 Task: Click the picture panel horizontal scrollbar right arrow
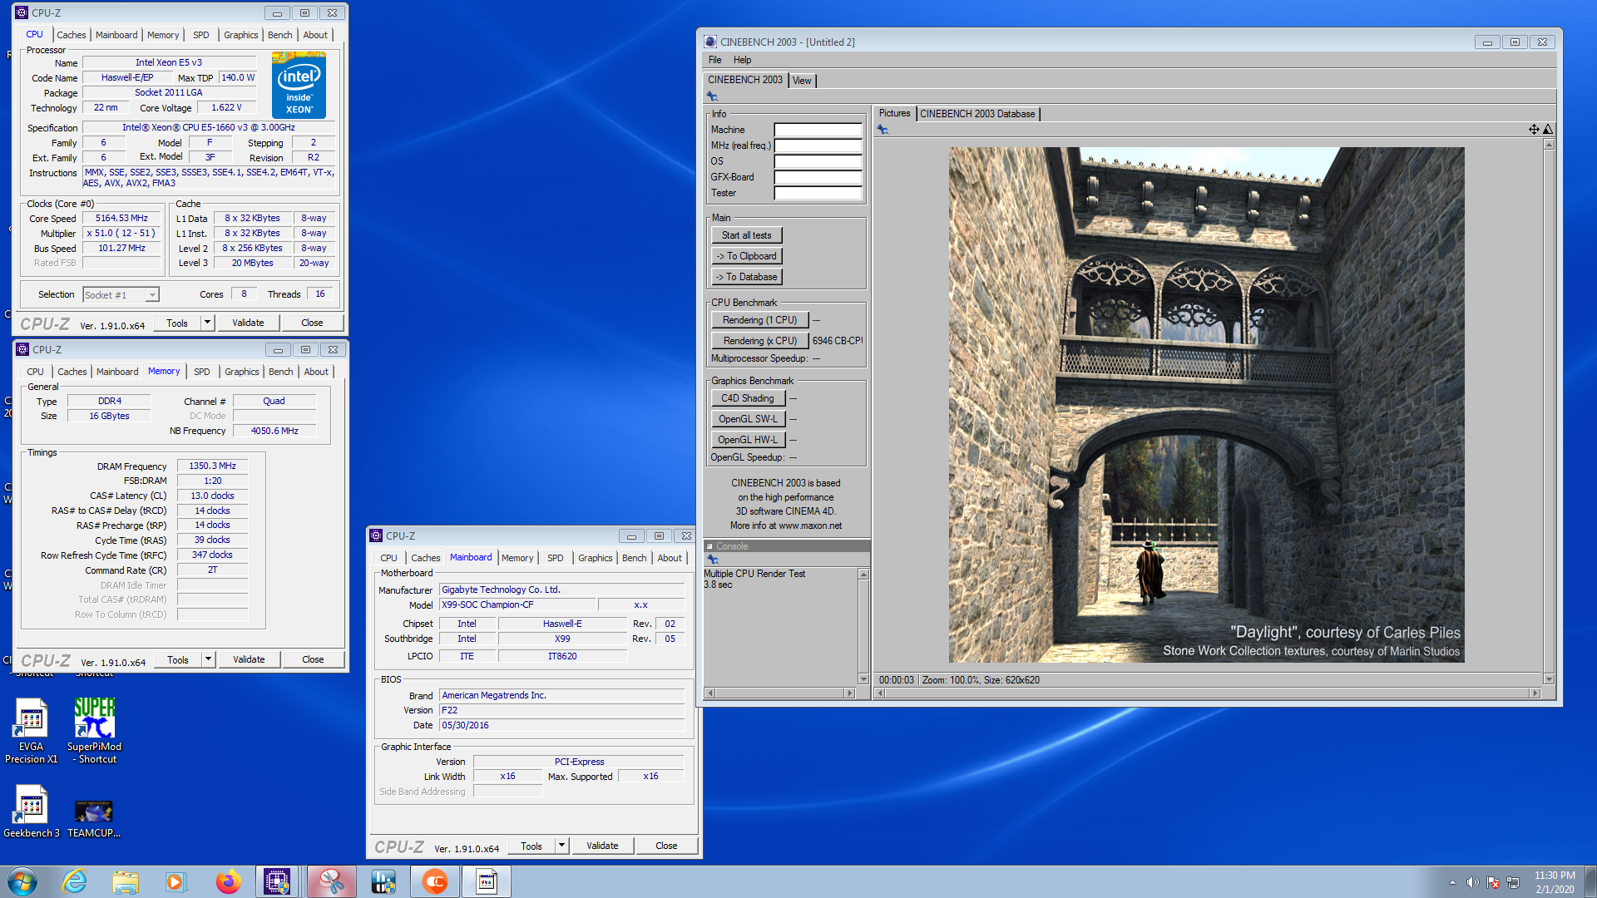click(x=1535, y=693)
